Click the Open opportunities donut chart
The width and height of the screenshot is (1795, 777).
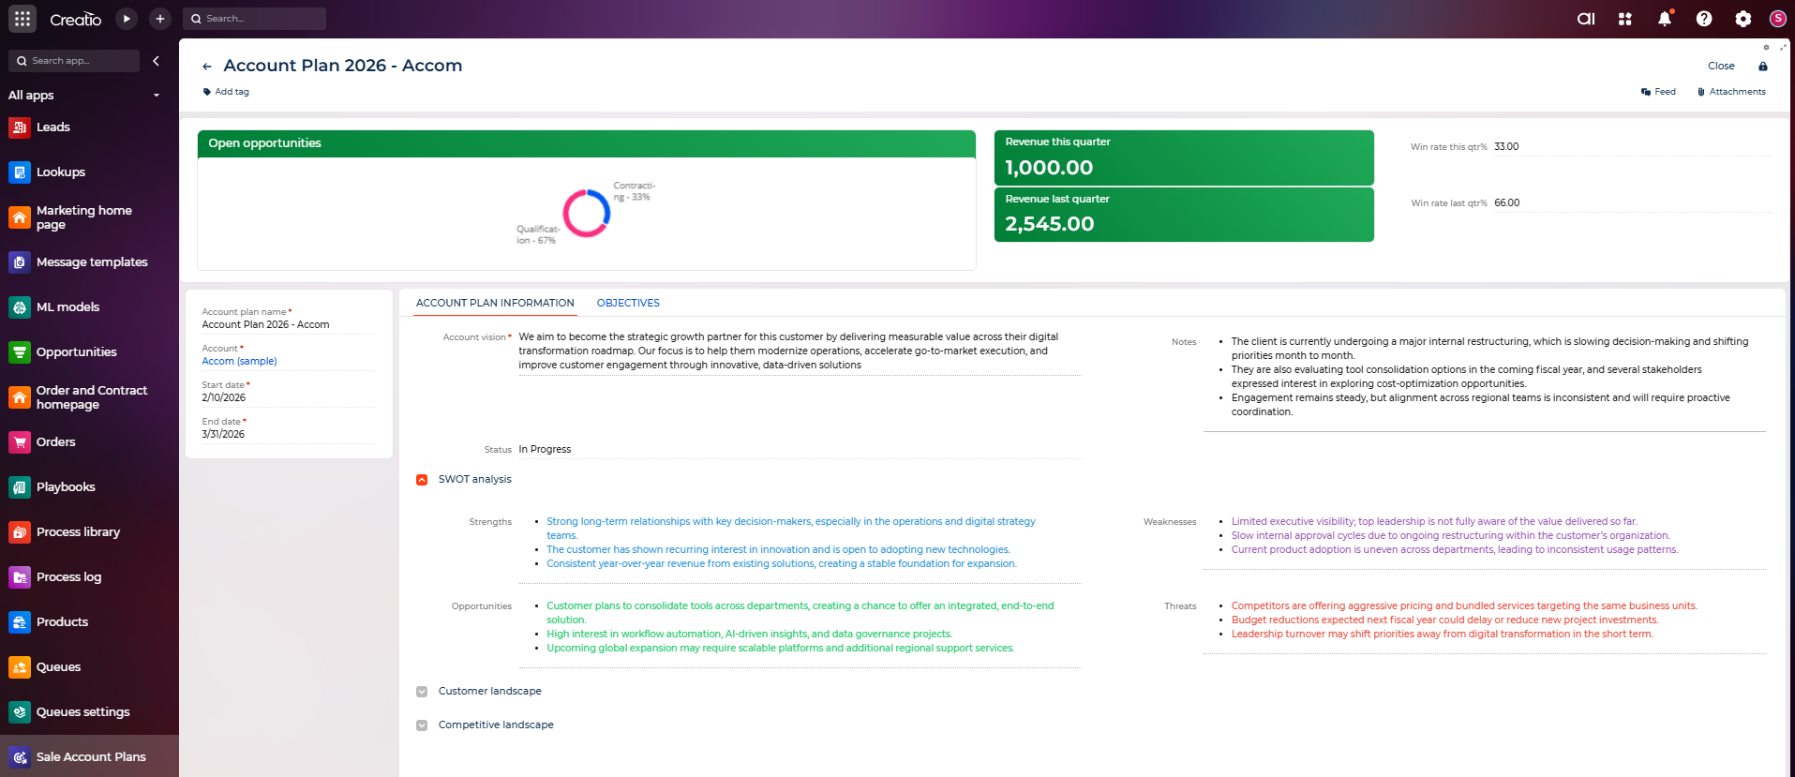coord(587,214)
